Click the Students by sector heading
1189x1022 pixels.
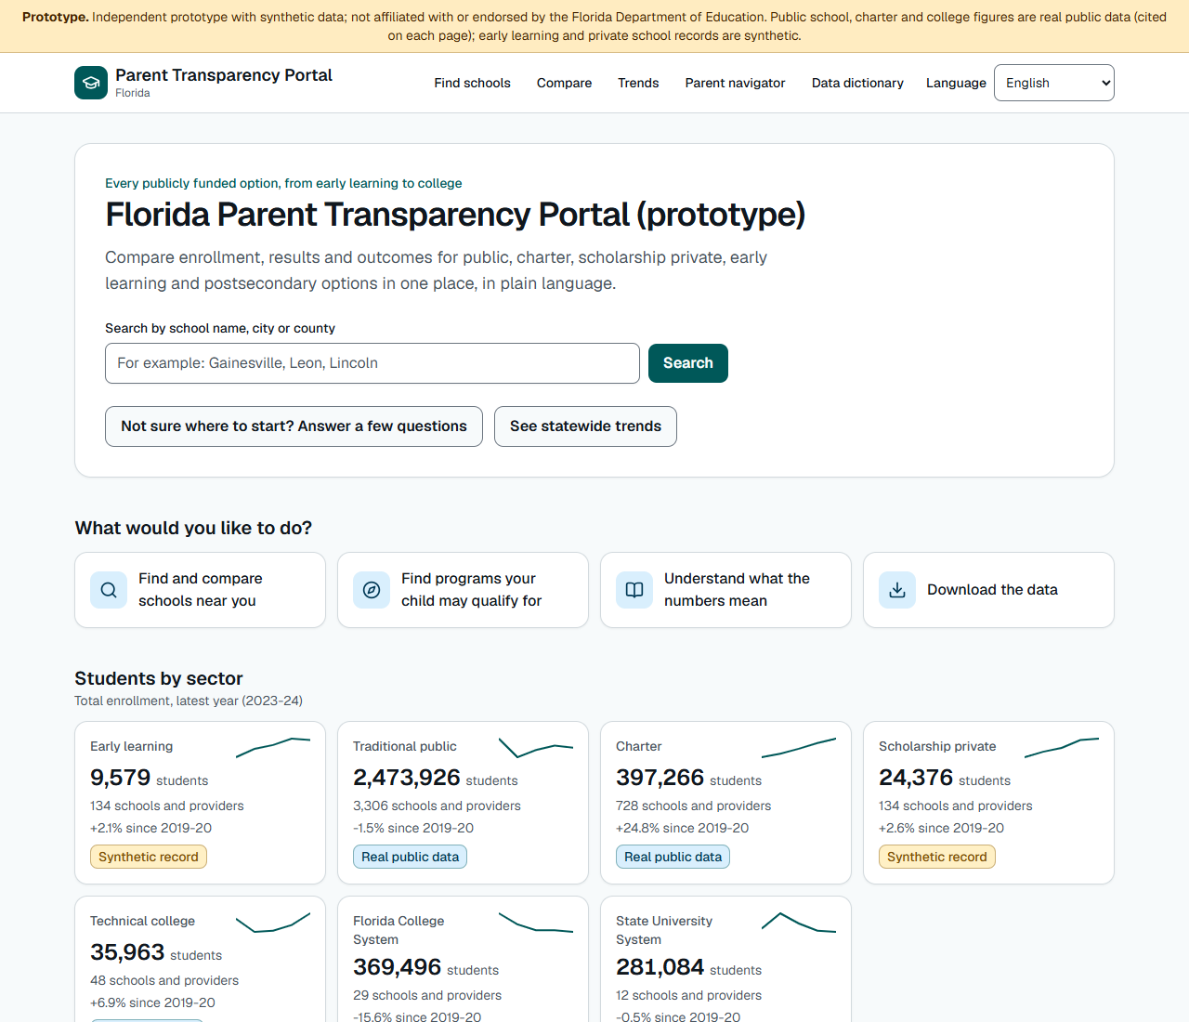(x=159, y=678)
